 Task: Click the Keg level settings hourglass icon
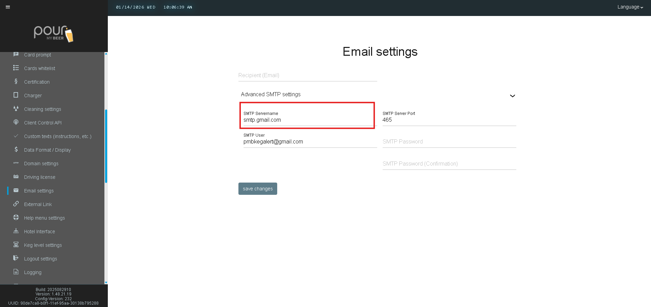16,245
